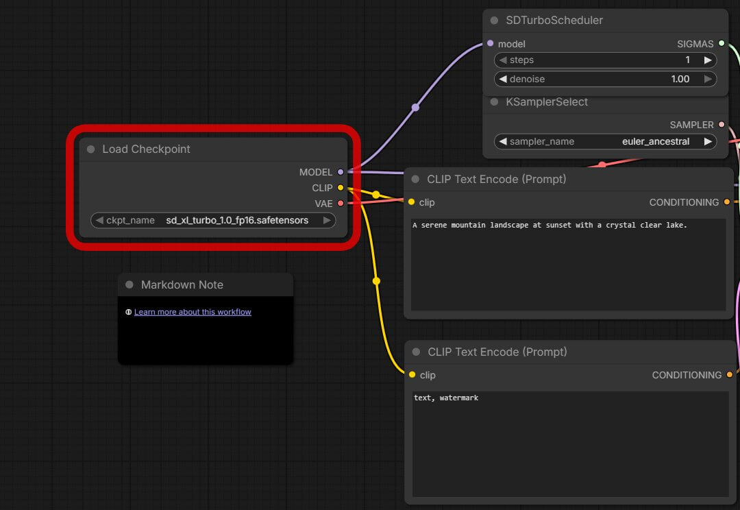Decrease denoise with the left arrow
The image size is (740, 510).
coord(503,80)
